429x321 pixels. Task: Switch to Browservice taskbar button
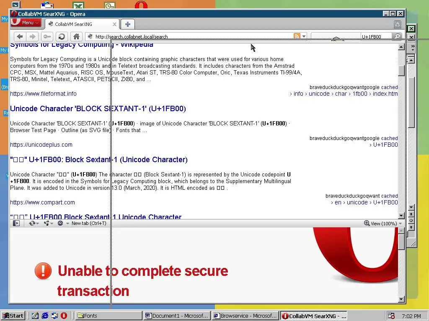coord(246,316)
